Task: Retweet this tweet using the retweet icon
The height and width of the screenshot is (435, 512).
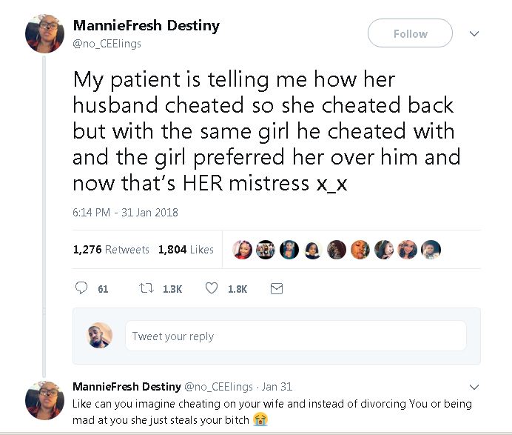Action: click(x=146, y=289)
